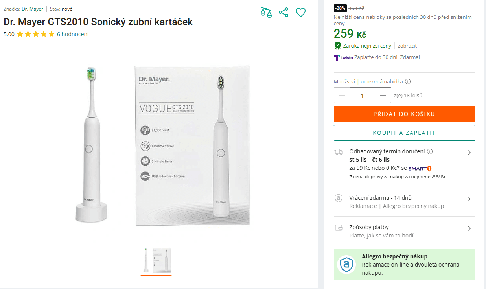The height and width of the screenshot is (289, 486).
Task: Click the payment wallet icon
Action: 338,228
